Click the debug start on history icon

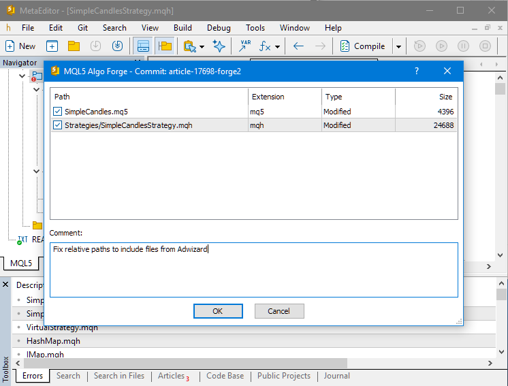[x=419, y=46]
